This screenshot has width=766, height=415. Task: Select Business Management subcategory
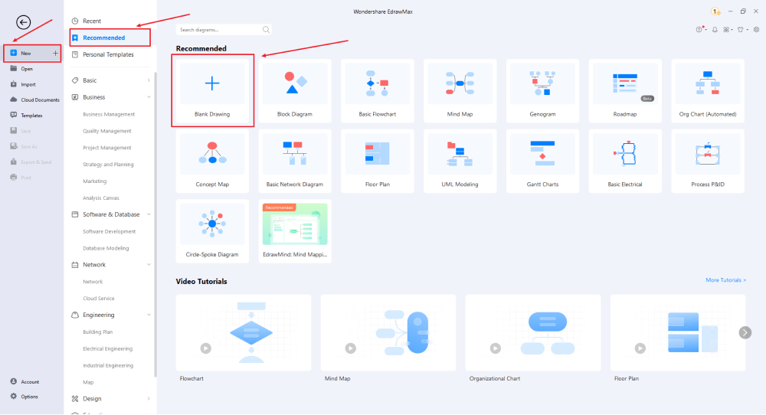pyautogui.click(x=109, y=114)
